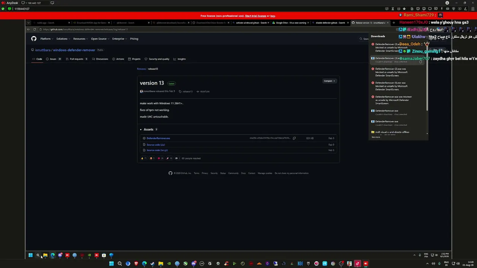This screenshot has height=268, width=477.
Task: Open a new browser tab
Action: (394, 23)
